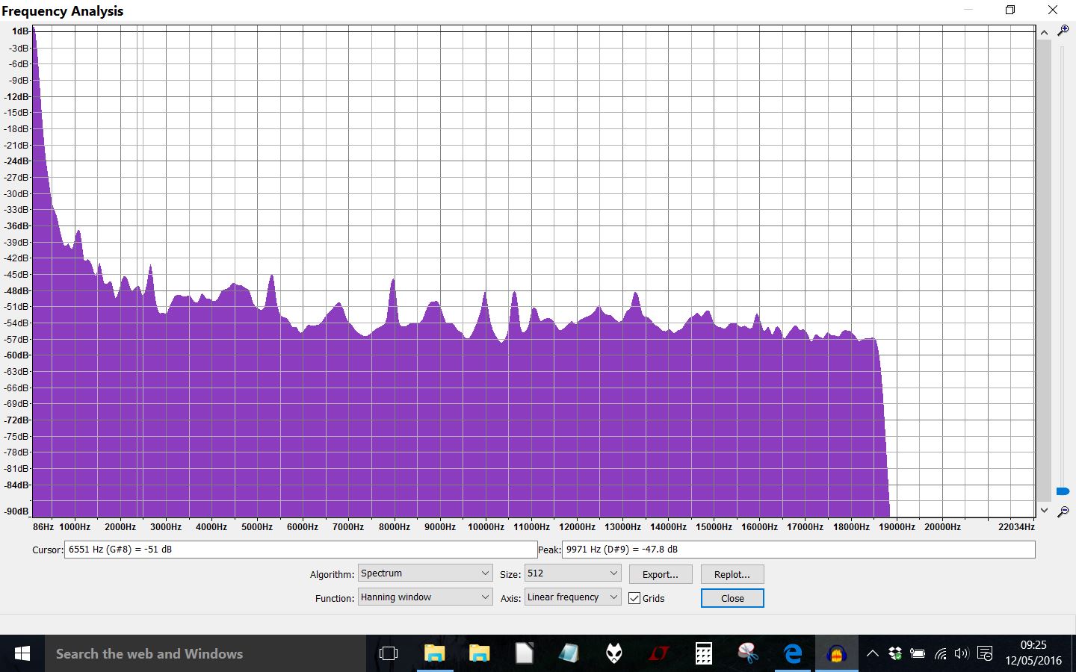Click the Peak readout field

[x=798, y=550]
